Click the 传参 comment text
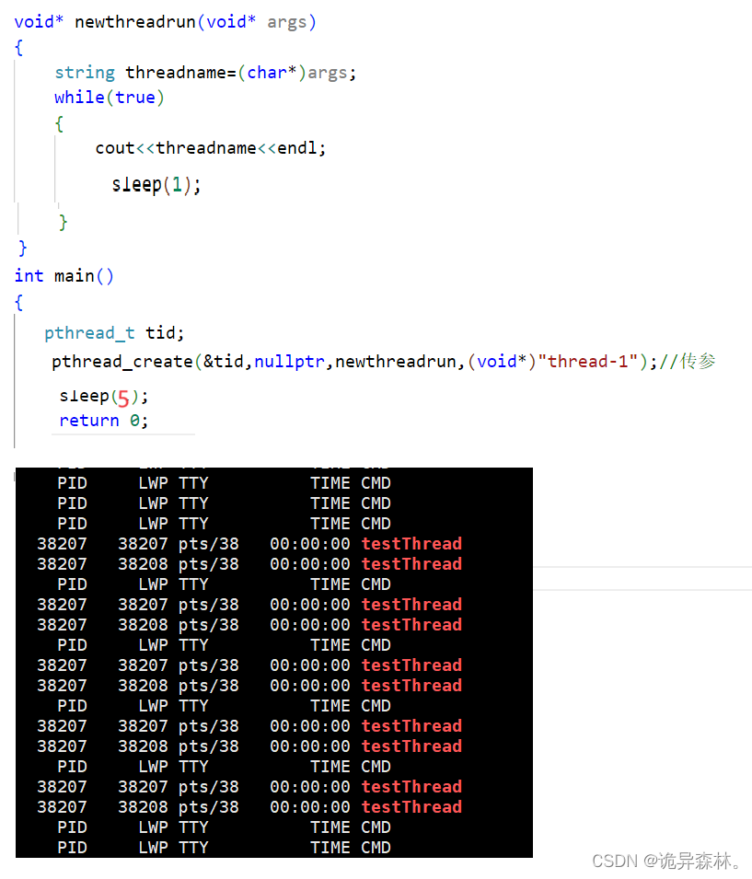 click(x=698, y=361)
